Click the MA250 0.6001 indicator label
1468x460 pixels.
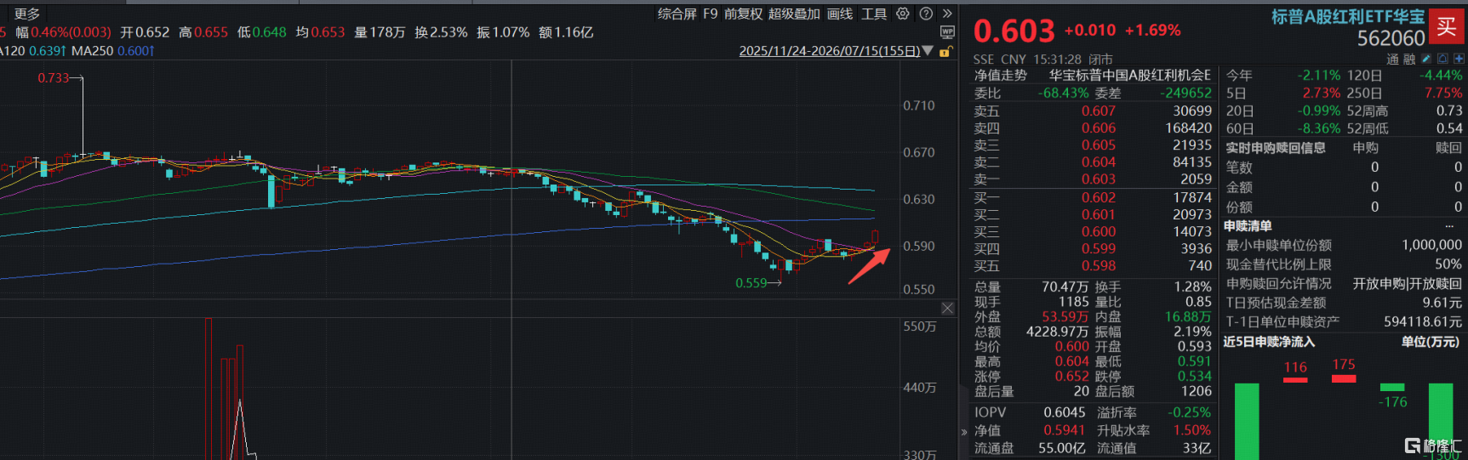[x=113, y=51]
